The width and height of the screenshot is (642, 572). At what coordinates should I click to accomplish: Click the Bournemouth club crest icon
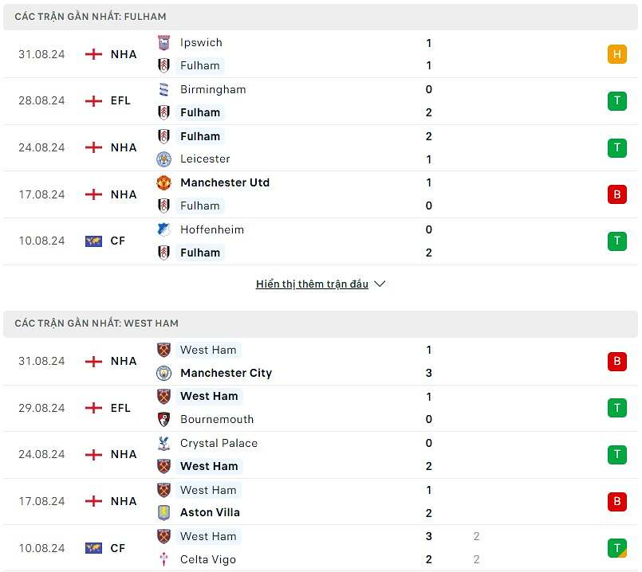[x=163, y=419]
